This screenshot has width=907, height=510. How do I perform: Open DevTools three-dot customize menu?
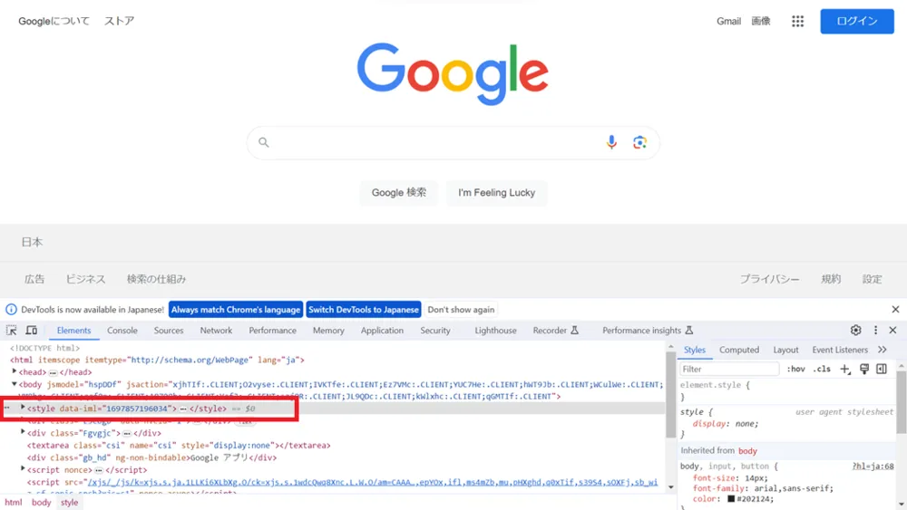[875, 331]
